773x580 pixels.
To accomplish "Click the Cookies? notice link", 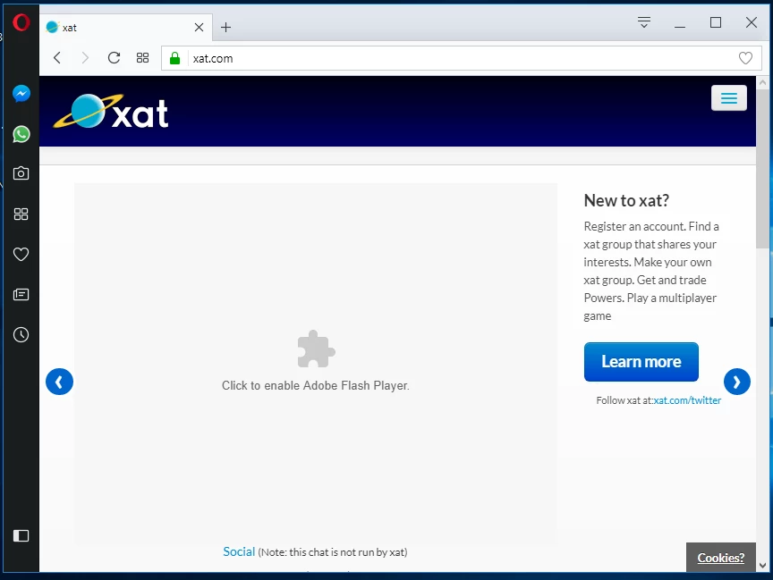I will [721, 558].
